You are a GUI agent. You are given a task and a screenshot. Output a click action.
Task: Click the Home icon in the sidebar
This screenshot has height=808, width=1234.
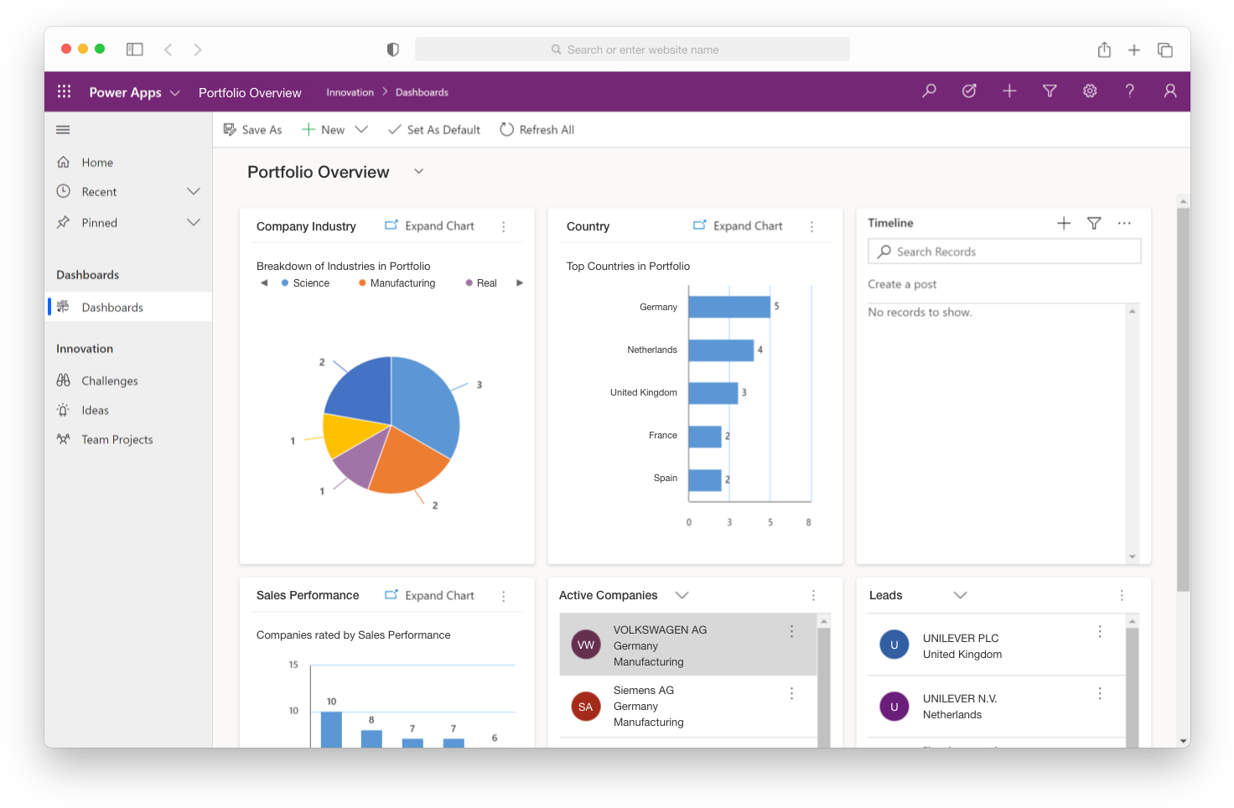click(x=63, y=162)
